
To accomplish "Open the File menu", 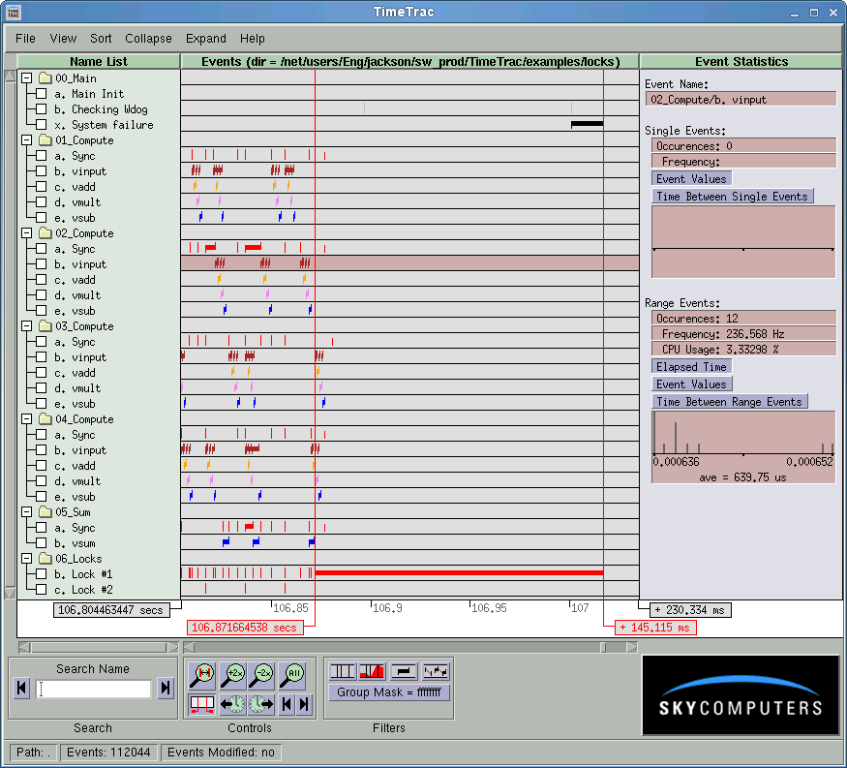I will [25, 39].
